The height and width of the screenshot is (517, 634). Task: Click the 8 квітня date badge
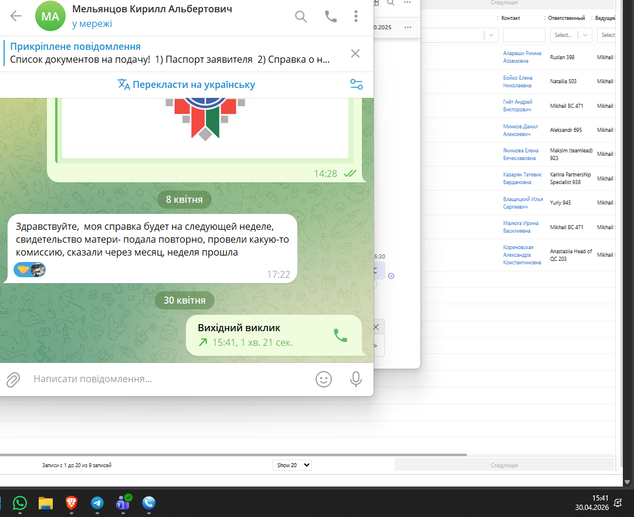(x=184, y=200)
